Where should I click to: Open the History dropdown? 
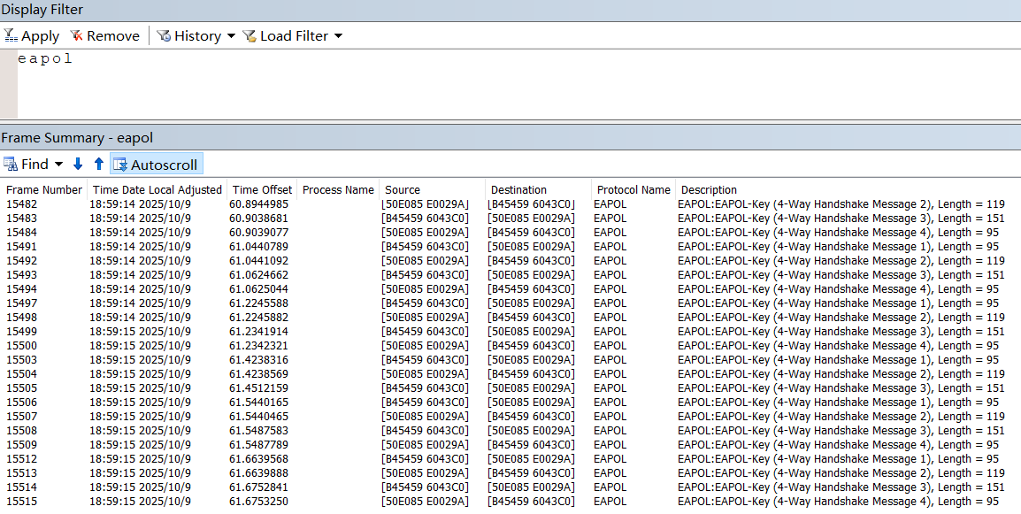pos(196,36)
